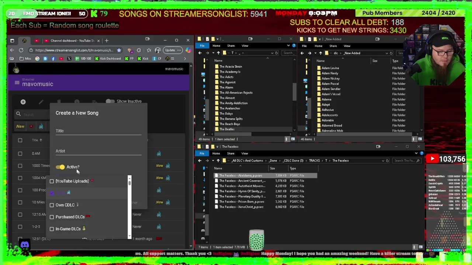472x265 pixels.
Task: Open address history dropdown in T folder window
Action: (x=272, y=53)
